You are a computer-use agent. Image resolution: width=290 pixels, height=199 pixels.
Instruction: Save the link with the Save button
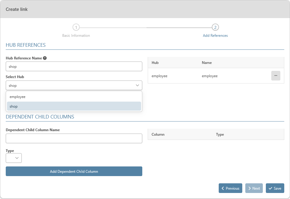tap(275, 188)
